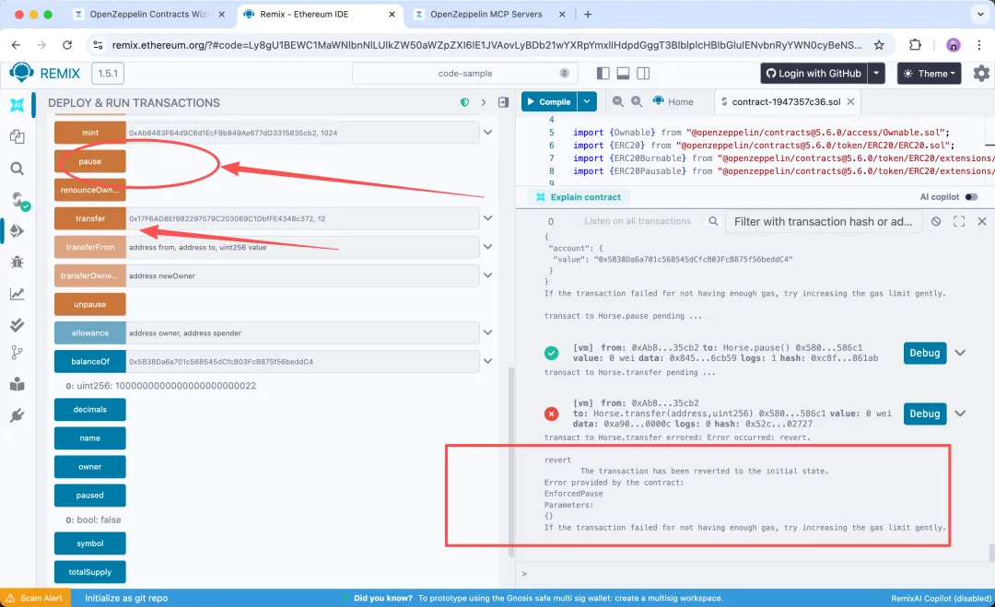Debug the failed Horse.transfer transaction
The image size is (995, 607).
point(925,414)
